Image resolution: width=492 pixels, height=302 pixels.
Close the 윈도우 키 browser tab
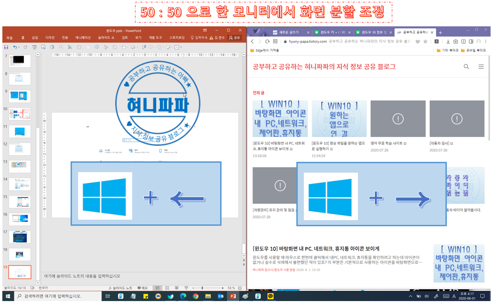349,32
